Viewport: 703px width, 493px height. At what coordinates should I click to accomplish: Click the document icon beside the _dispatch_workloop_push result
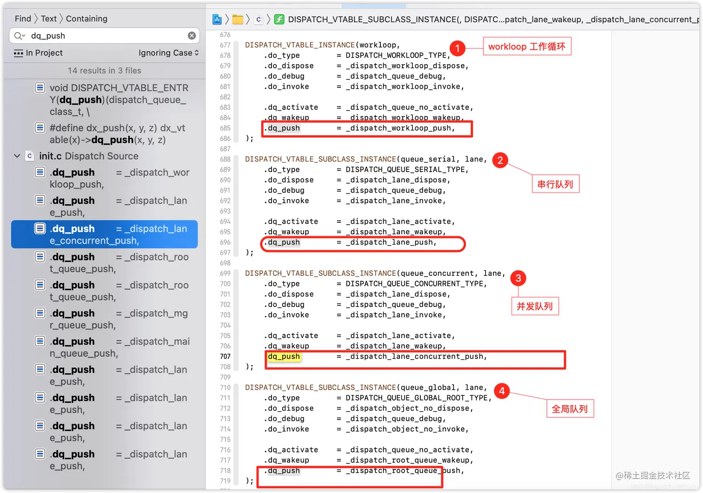point(40,173)
